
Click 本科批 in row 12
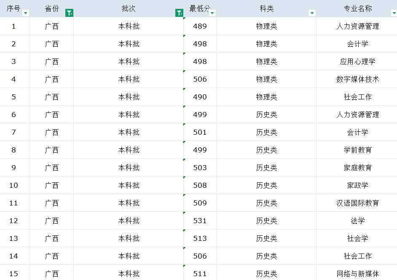click(129, 221)
